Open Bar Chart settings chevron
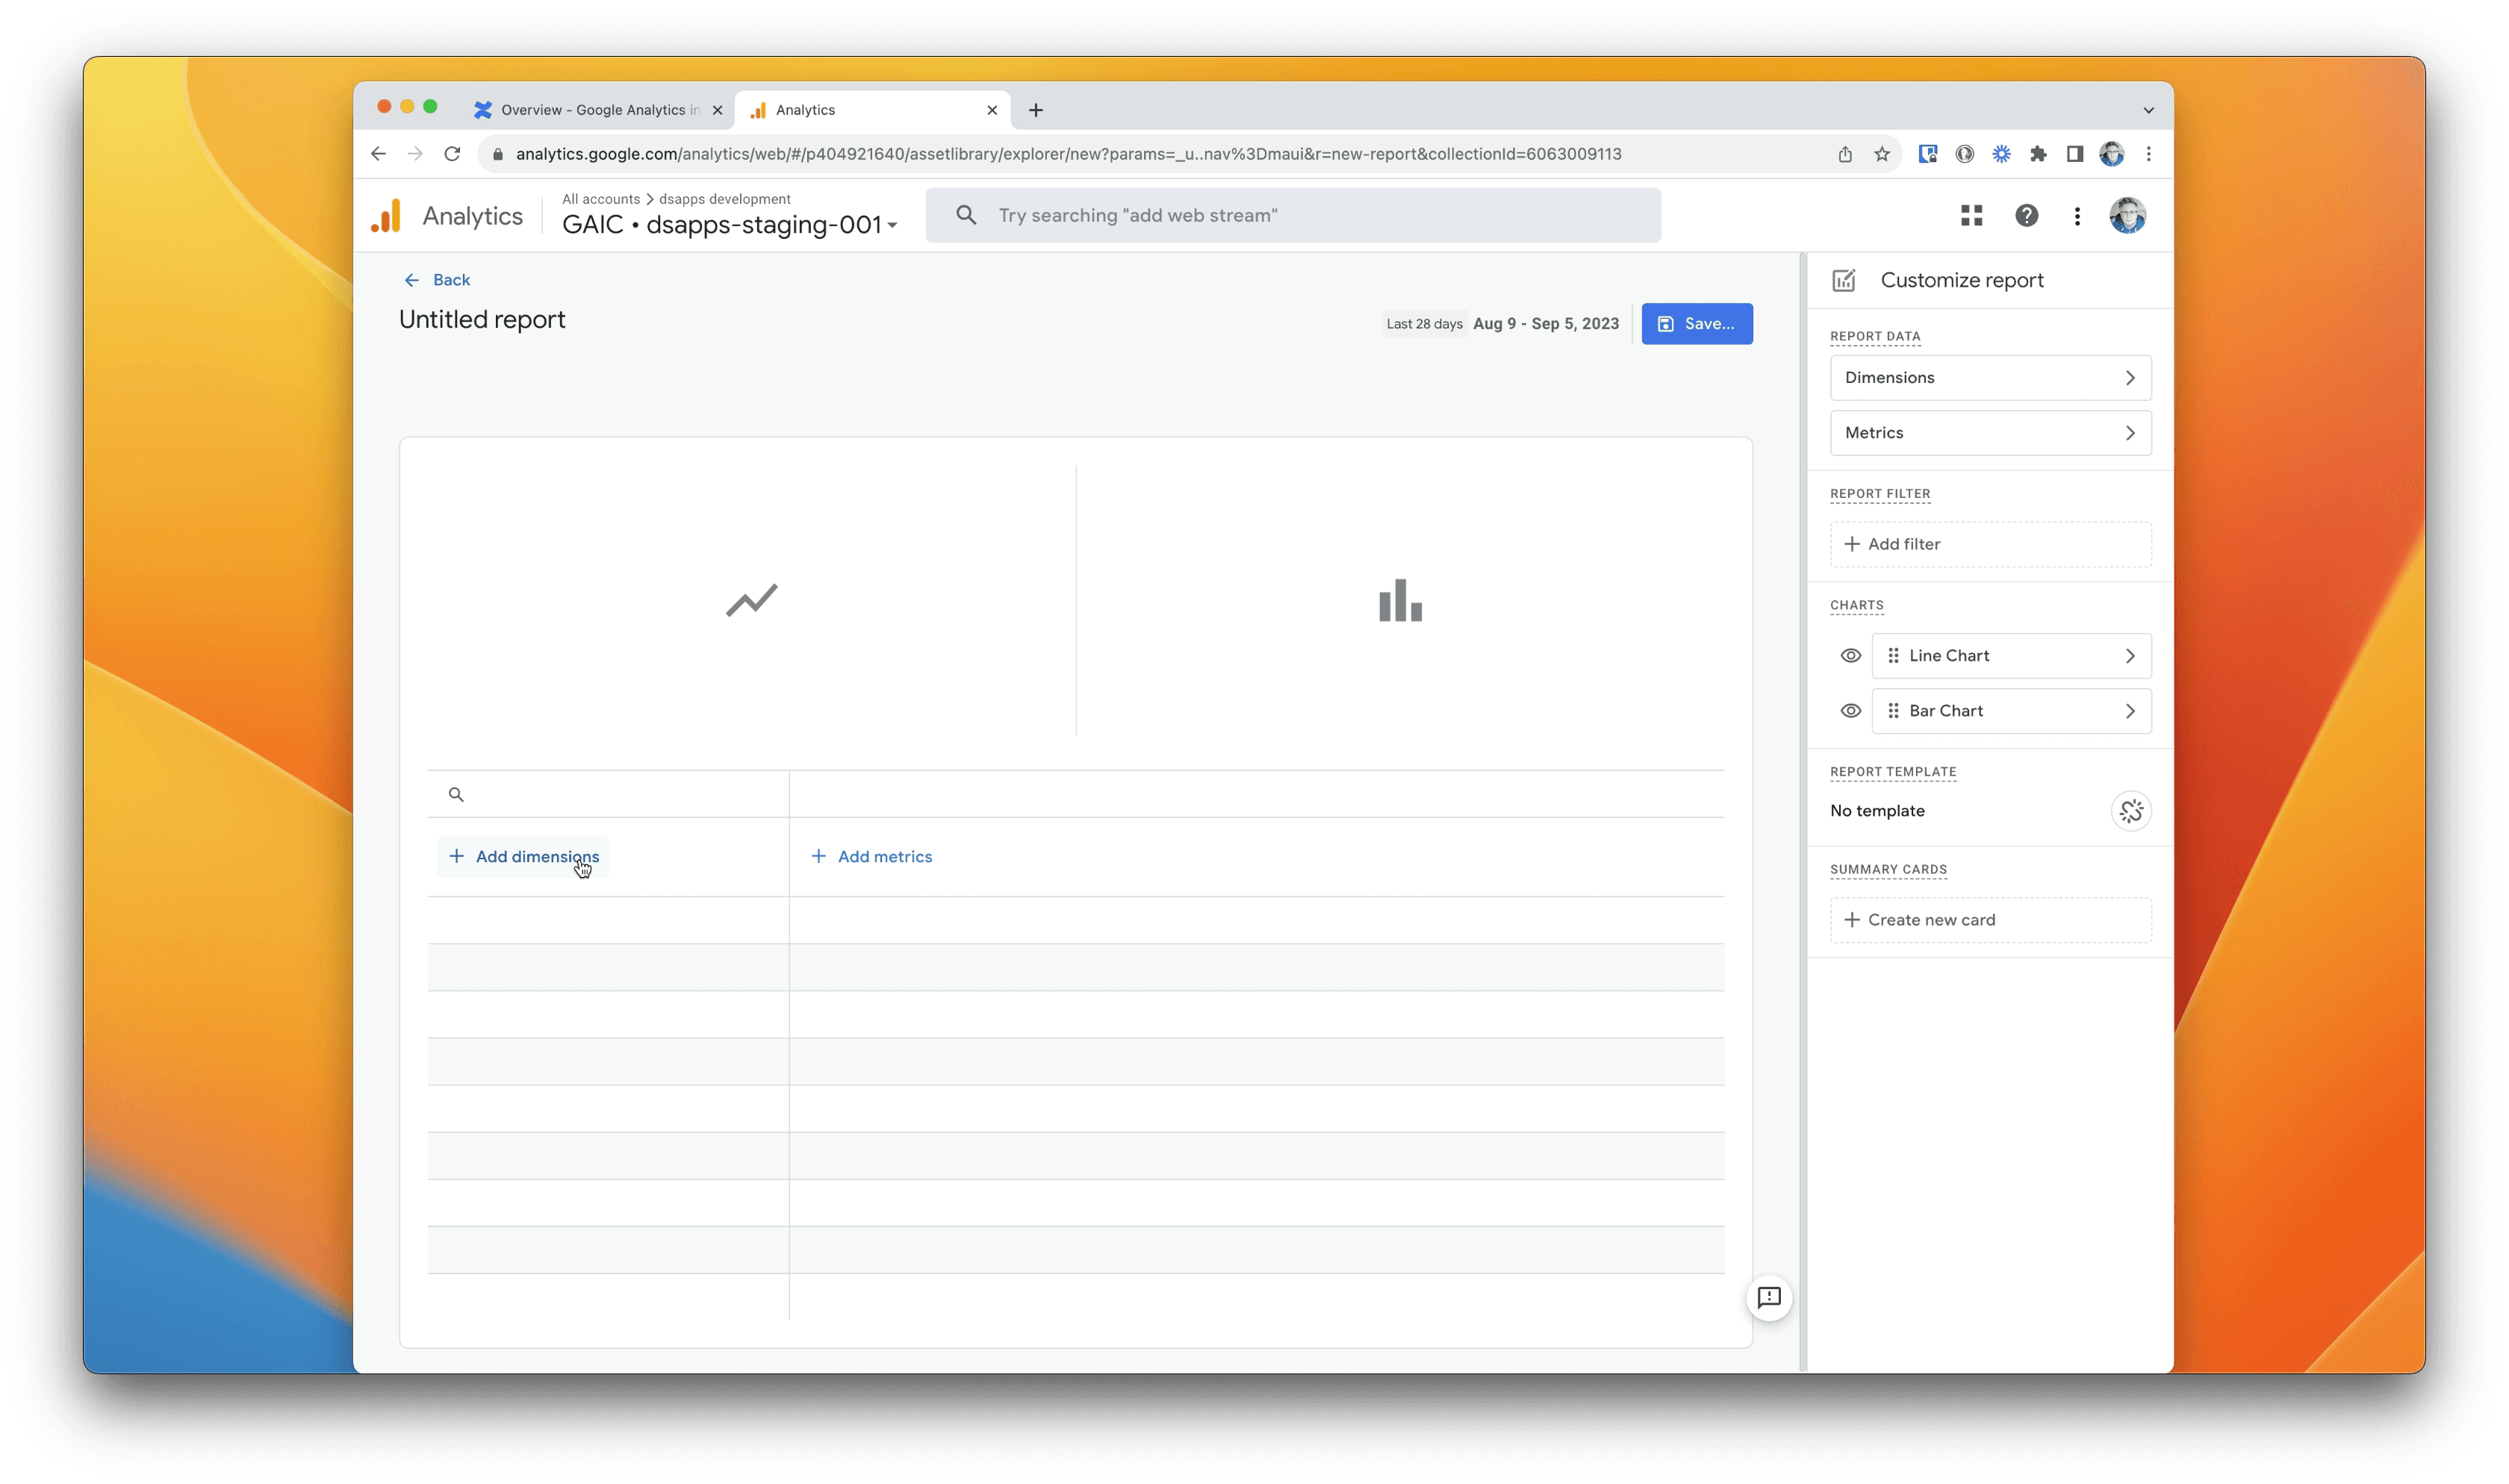The height and width of the screenshot is (1484, 2509). pos(2130,710)
